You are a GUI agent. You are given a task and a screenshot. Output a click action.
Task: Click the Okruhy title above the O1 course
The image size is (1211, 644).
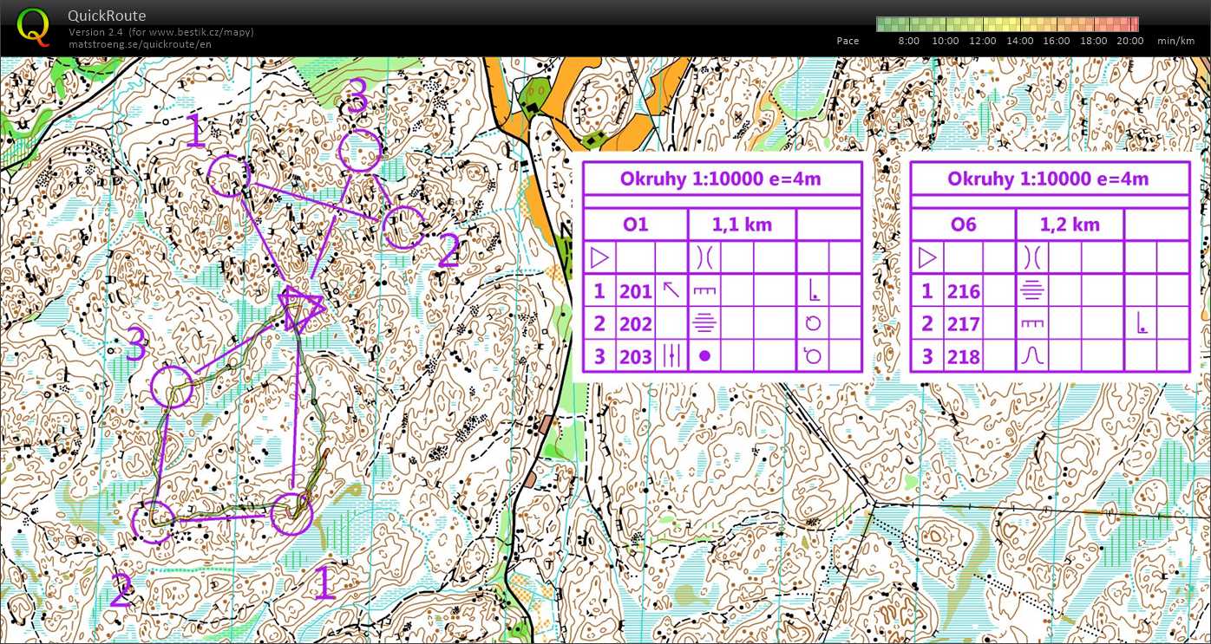click(x=721, y=179)
